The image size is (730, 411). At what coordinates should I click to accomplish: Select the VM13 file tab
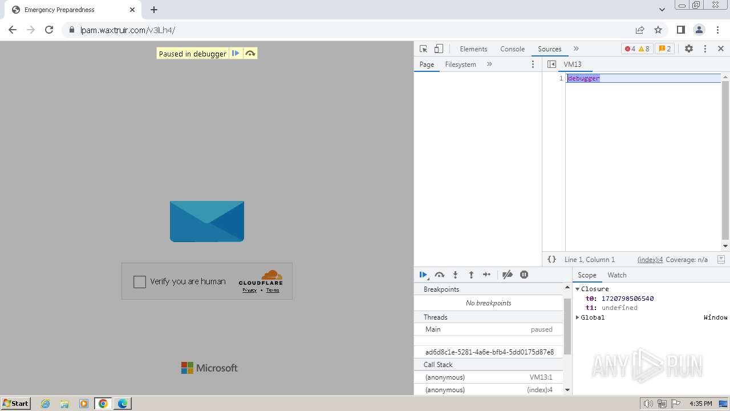click(573, 65)
